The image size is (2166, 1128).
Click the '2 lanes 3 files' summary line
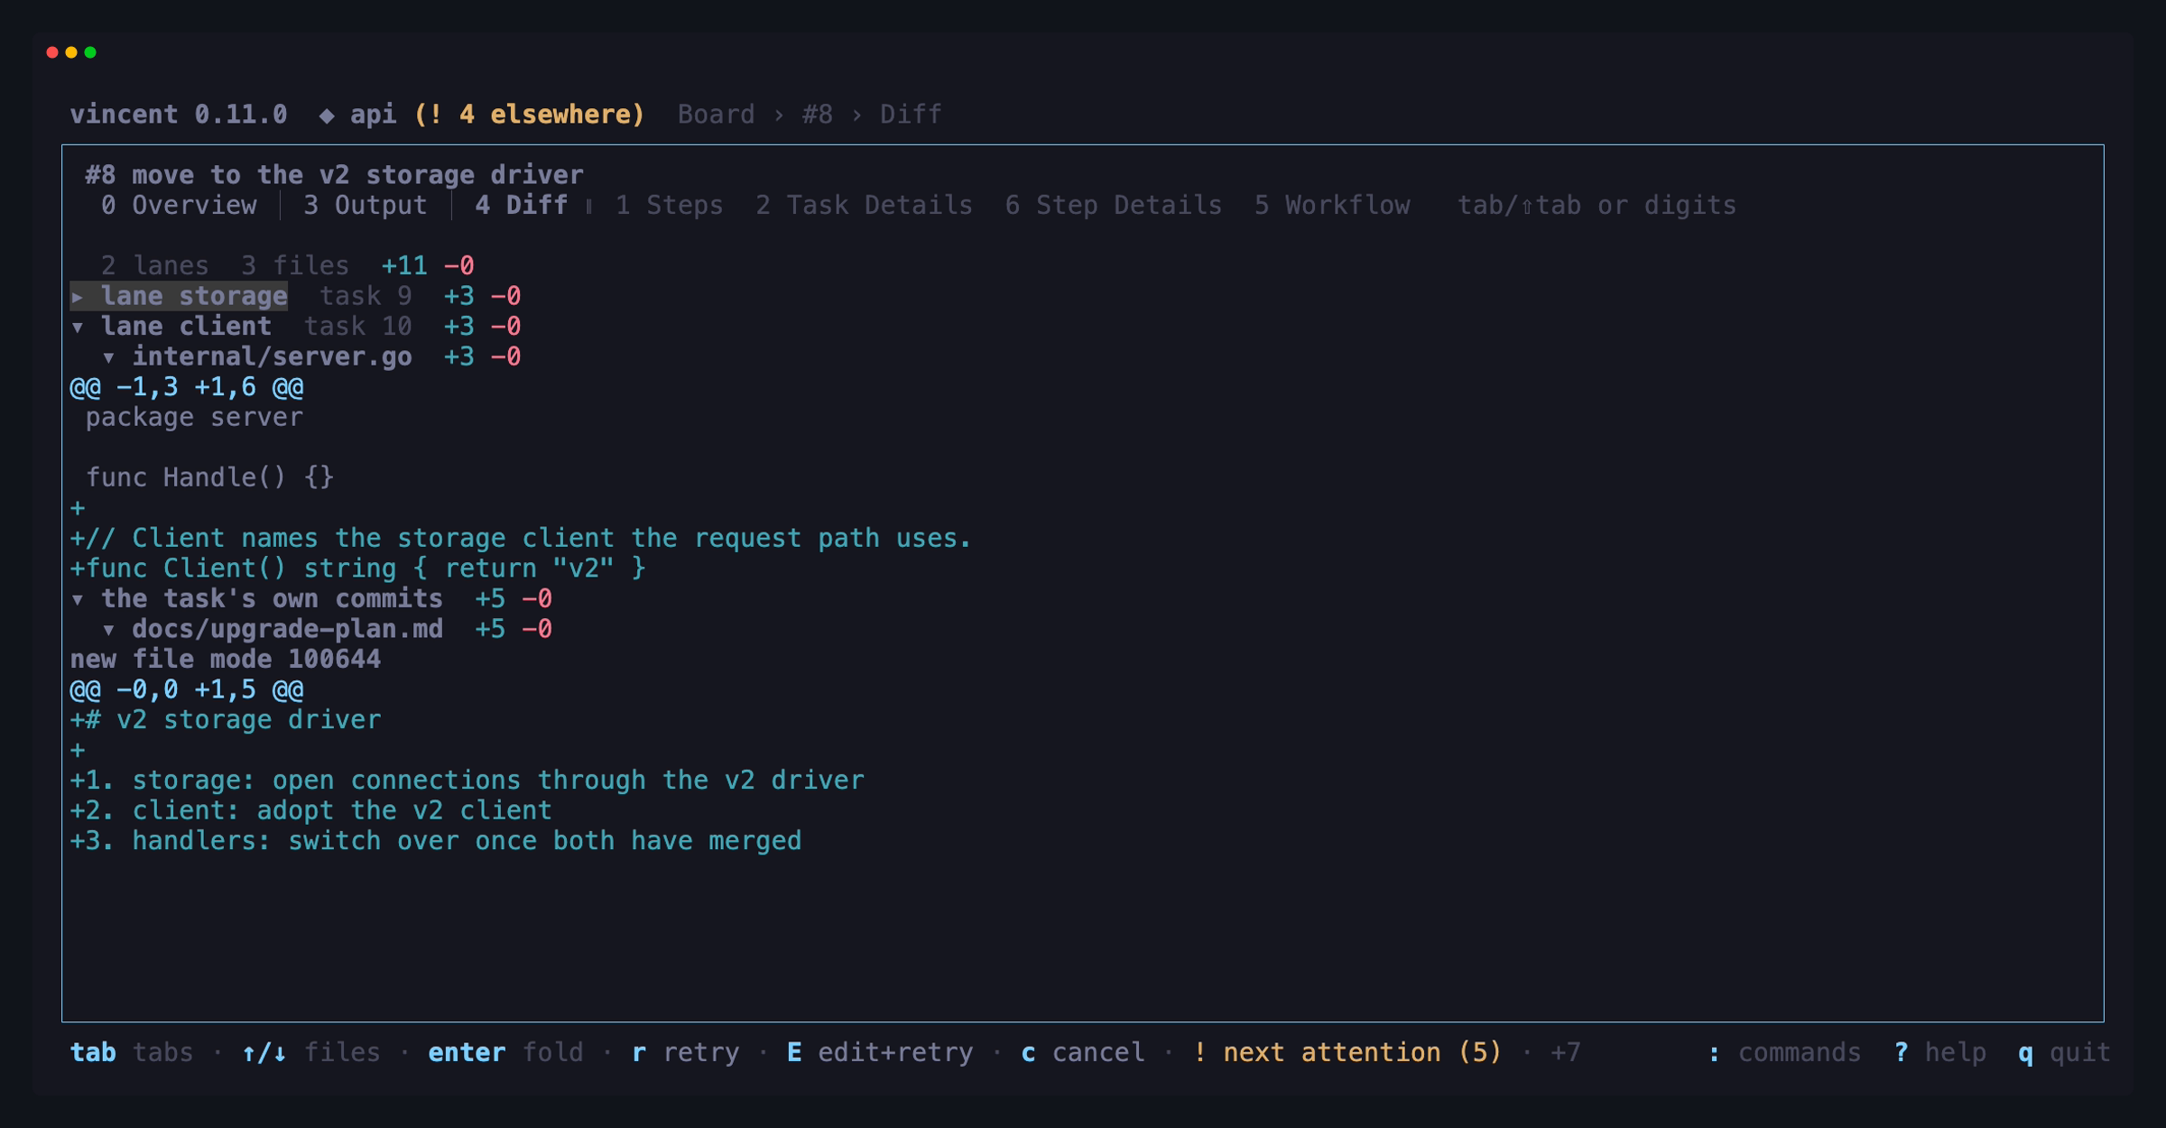[x=225, y=266]
